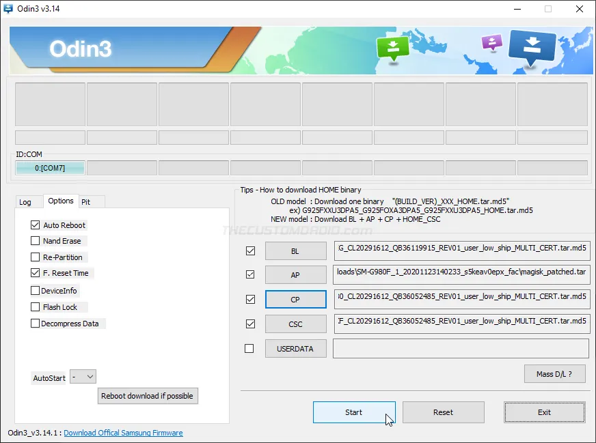The image size is (596, 443).
Task: Click the Mass D/L ? button
Action: click(x=555, y=373)
